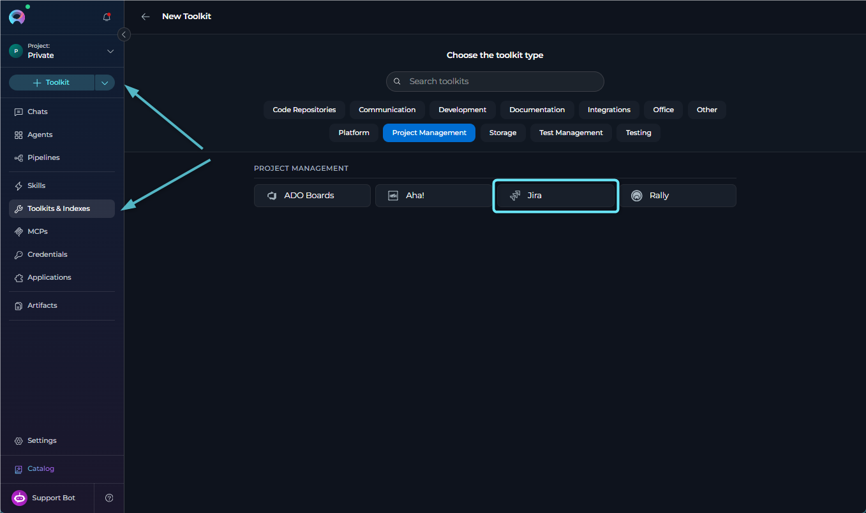The width and height of the screenshot is (866, 513).
Task: Click the Artifacts file icon
Action: pos(19,306)
